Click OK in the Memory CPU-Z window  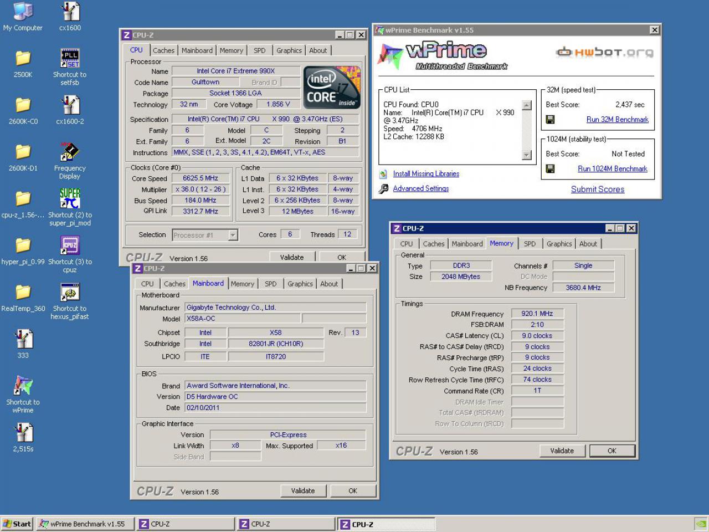coord(612,451)
